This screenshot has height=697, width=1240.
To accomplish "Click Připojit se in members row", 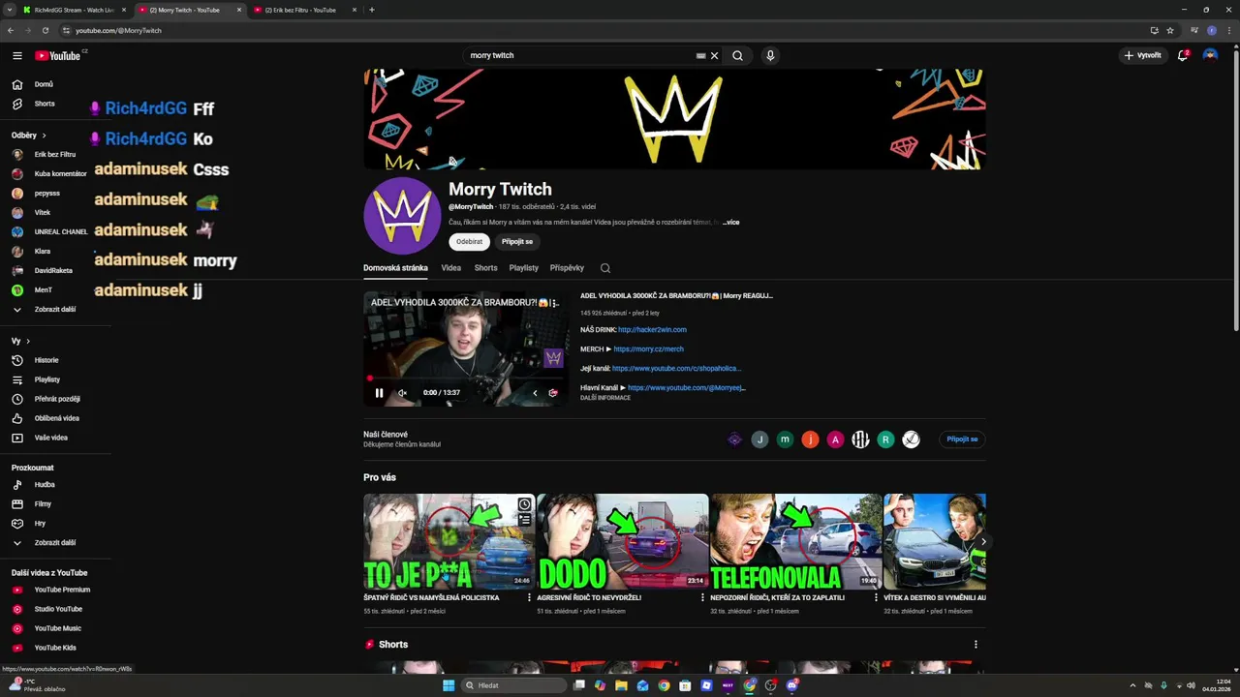I will [962, 439].
